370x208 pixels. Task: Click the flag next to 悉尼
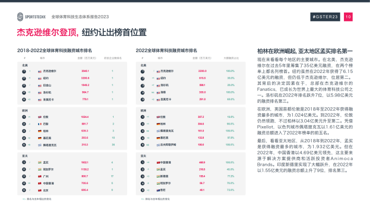pyautogui.click(x=158, y=190)
